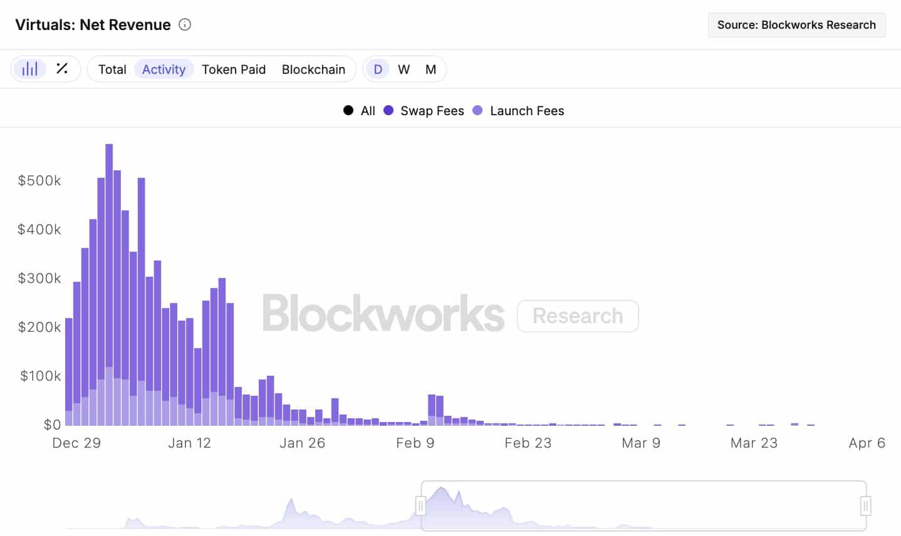Toggle Swap Fees series label
901x536 pixels.
[x=432, y=111]
